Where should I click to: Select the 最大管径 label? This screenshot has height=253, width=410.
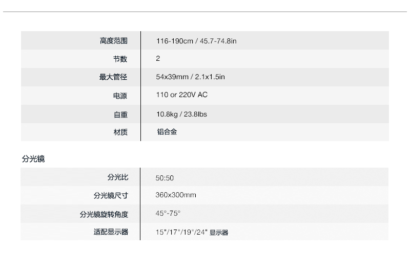[x=113, y=77]
